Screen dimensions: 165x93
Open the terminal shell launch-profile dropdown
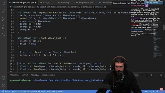click(x=137, y=75)
